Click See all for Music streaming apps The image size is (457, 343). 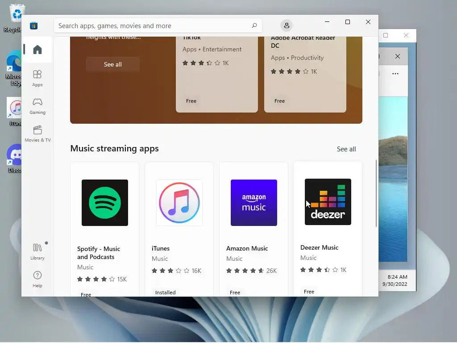click(x=346, y=149)
